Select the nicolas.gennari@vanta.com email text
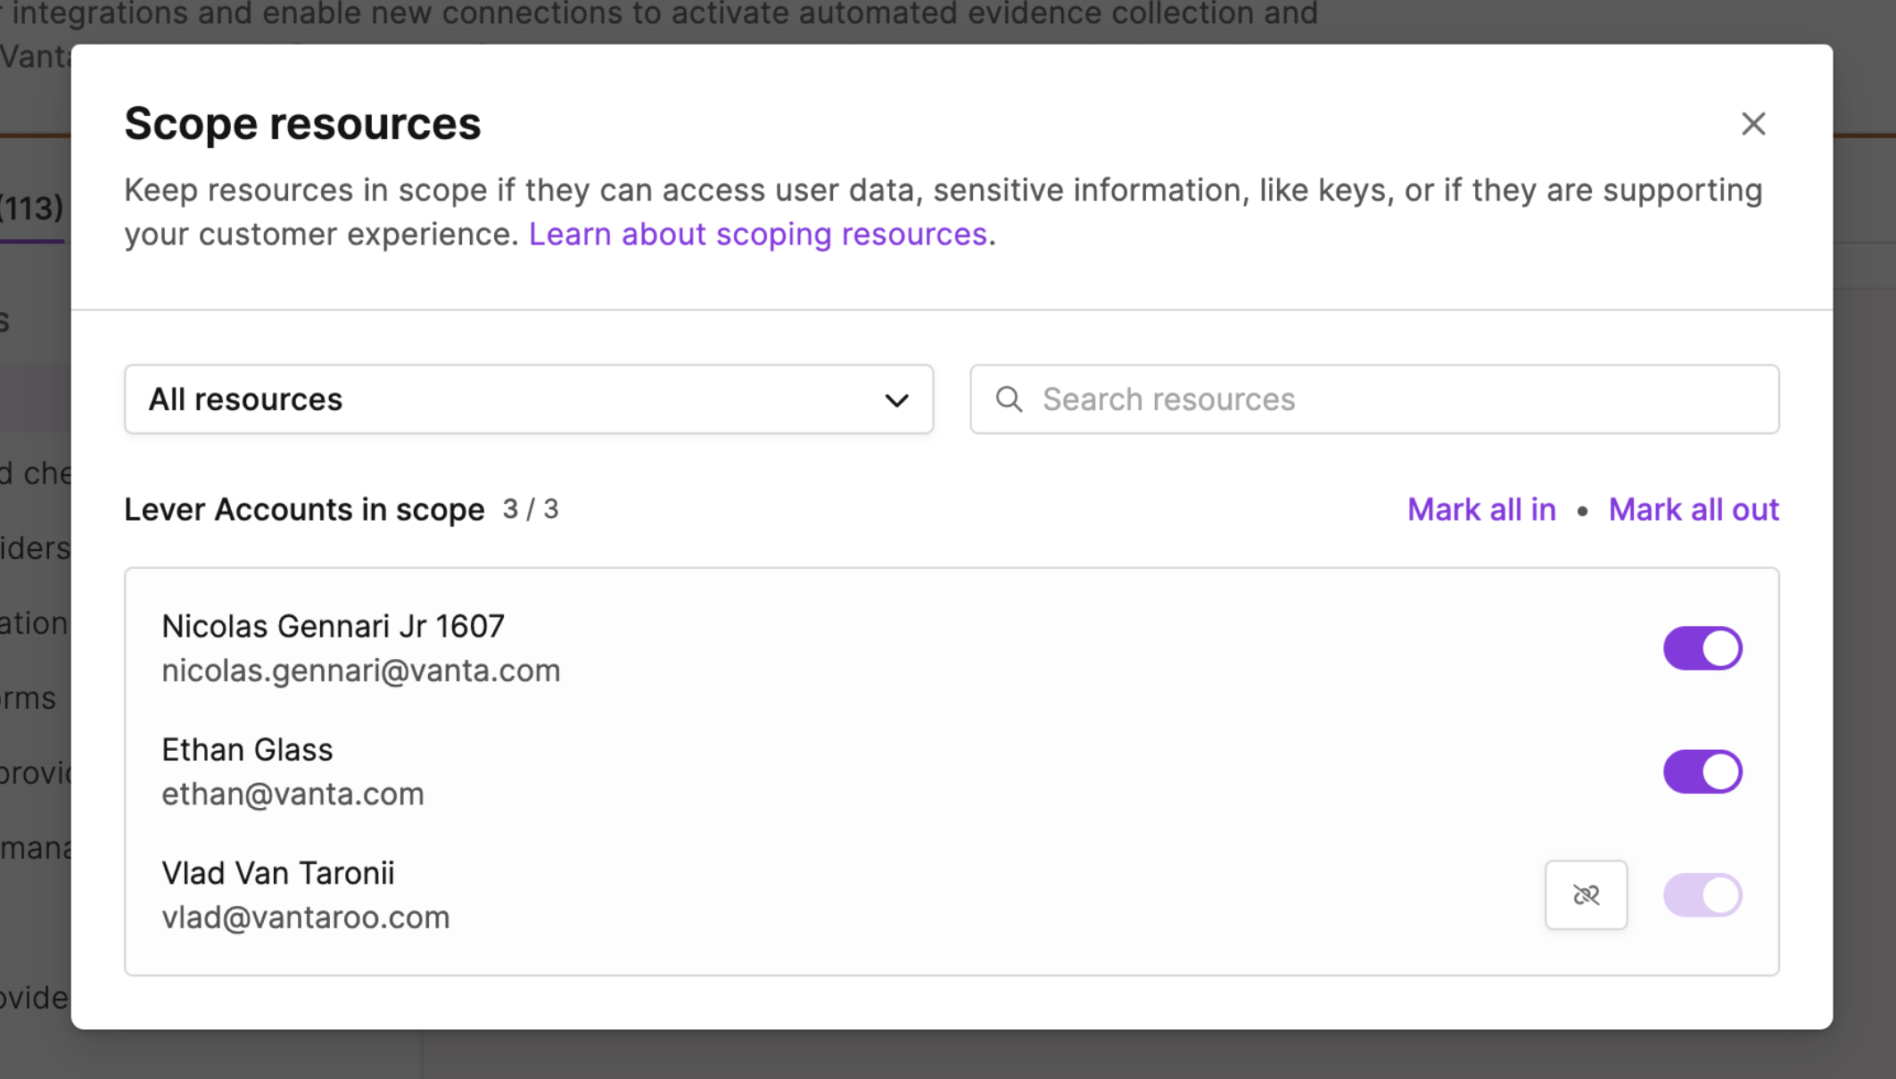 point(361,671)
